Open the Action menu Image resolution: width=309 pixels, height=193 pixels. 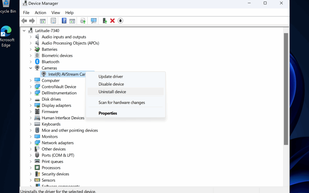click(40, 13)
